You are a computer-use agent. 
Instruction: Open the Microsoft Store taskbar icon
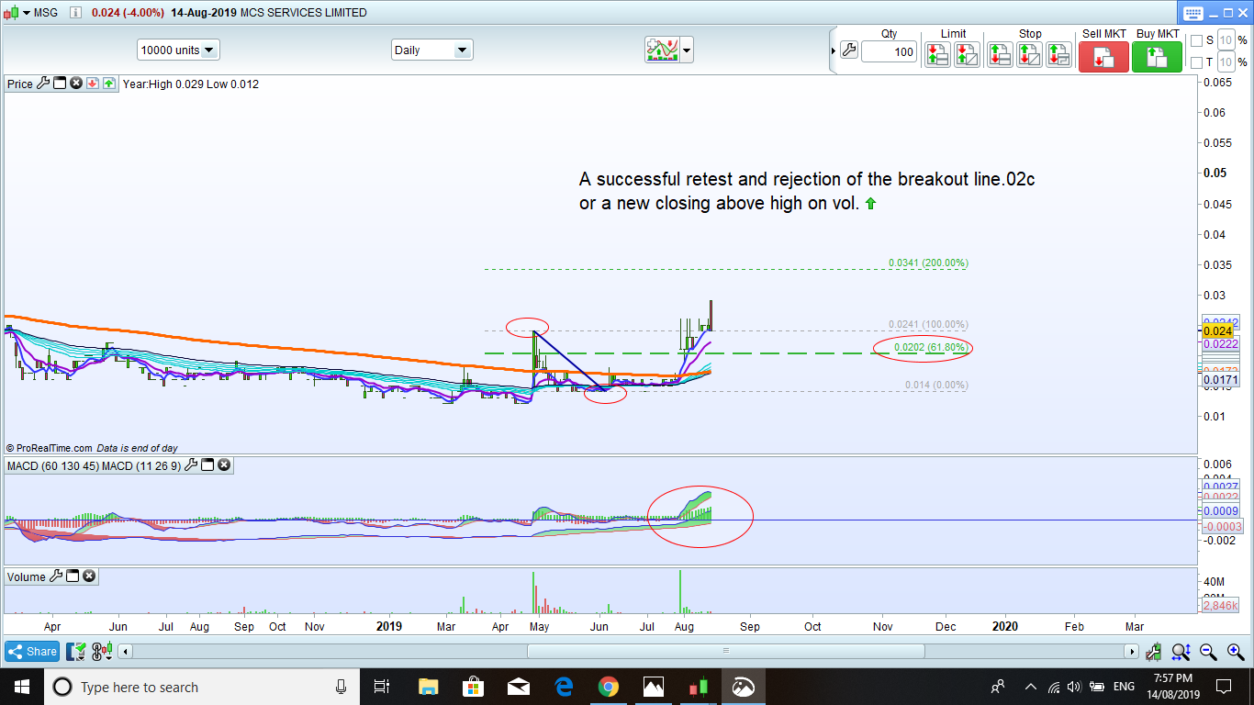(x=473, y=687)
